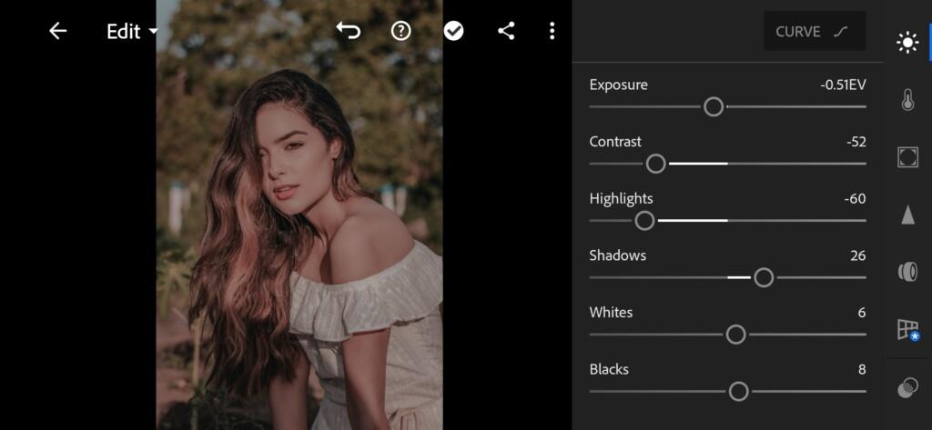
Task: Click the Highlights value -60
Action: [856, 199]
